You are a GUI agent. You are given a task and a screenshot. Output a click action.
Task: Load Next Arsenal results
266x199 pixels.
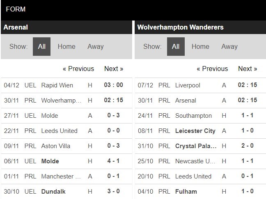pyautogui.click(x=114, y=69)
